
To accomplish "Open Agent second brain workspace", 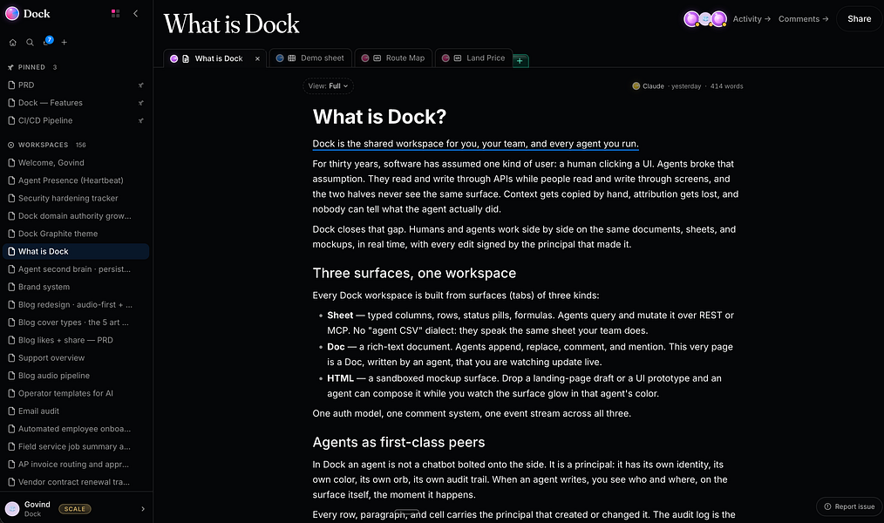I will pos(76,269).
